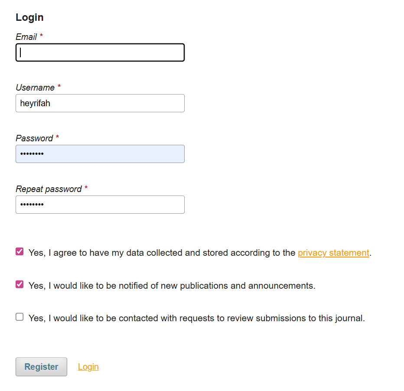Enable the review submissions request checkbox
Screen dimensions: 404x391
(x=20, y=317)
